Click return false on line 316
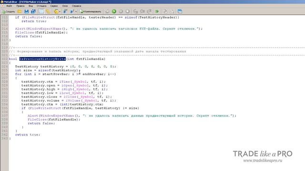The width and height of the screenshot is (305, 171). point(29,36)
